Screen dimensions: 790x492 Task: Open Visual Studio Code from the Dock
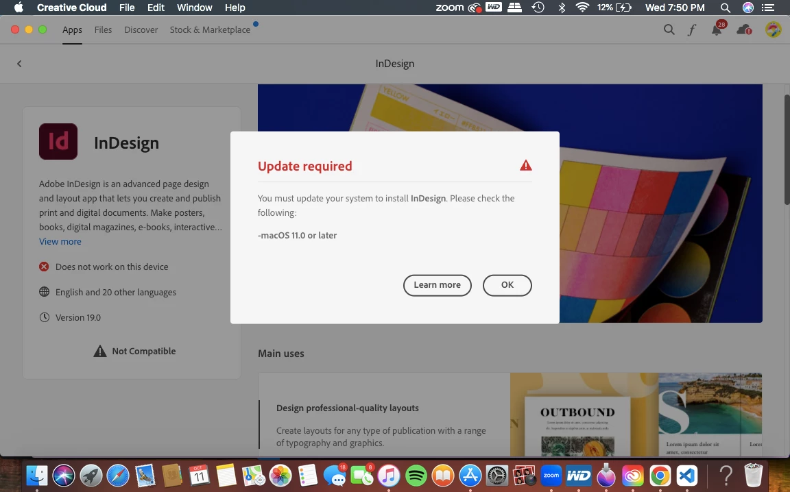tap(687, 476)
